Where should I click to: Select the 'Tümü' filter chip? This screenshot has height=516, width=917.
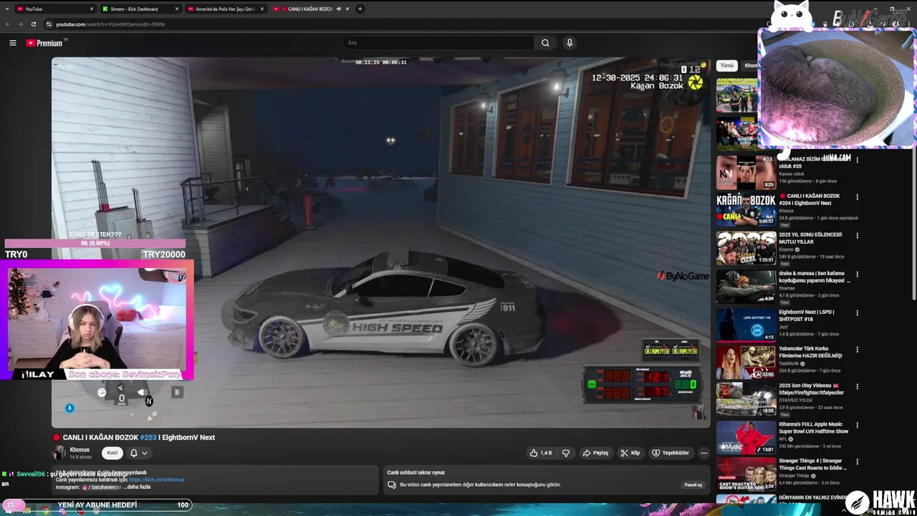coord(727,65)
